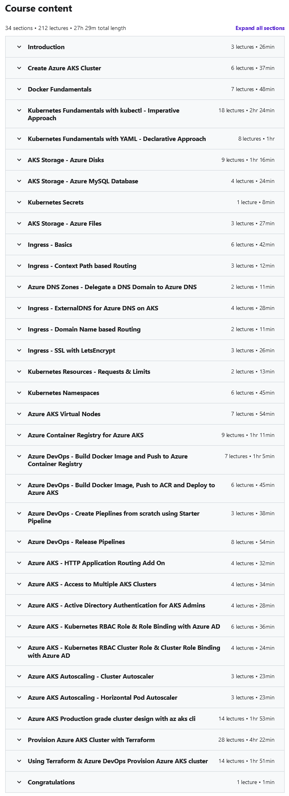Click chevron icon beside Congratulations section
Viewport: 289px width, 796px height.
click(19, 782)
